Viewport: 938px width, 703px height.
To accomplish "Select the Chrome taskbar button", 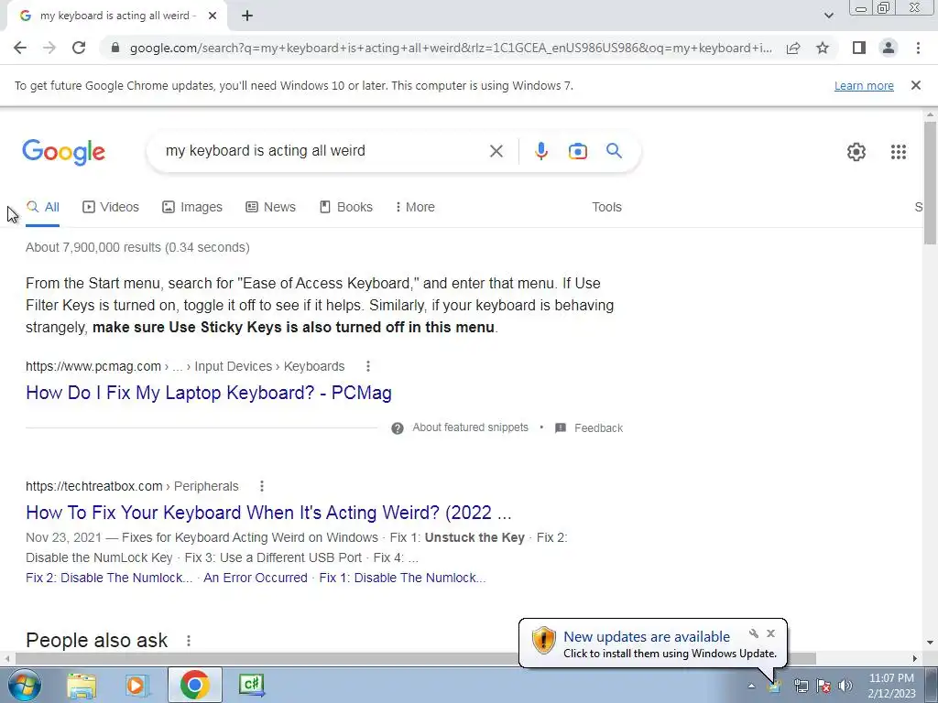I will pos(194,685).
